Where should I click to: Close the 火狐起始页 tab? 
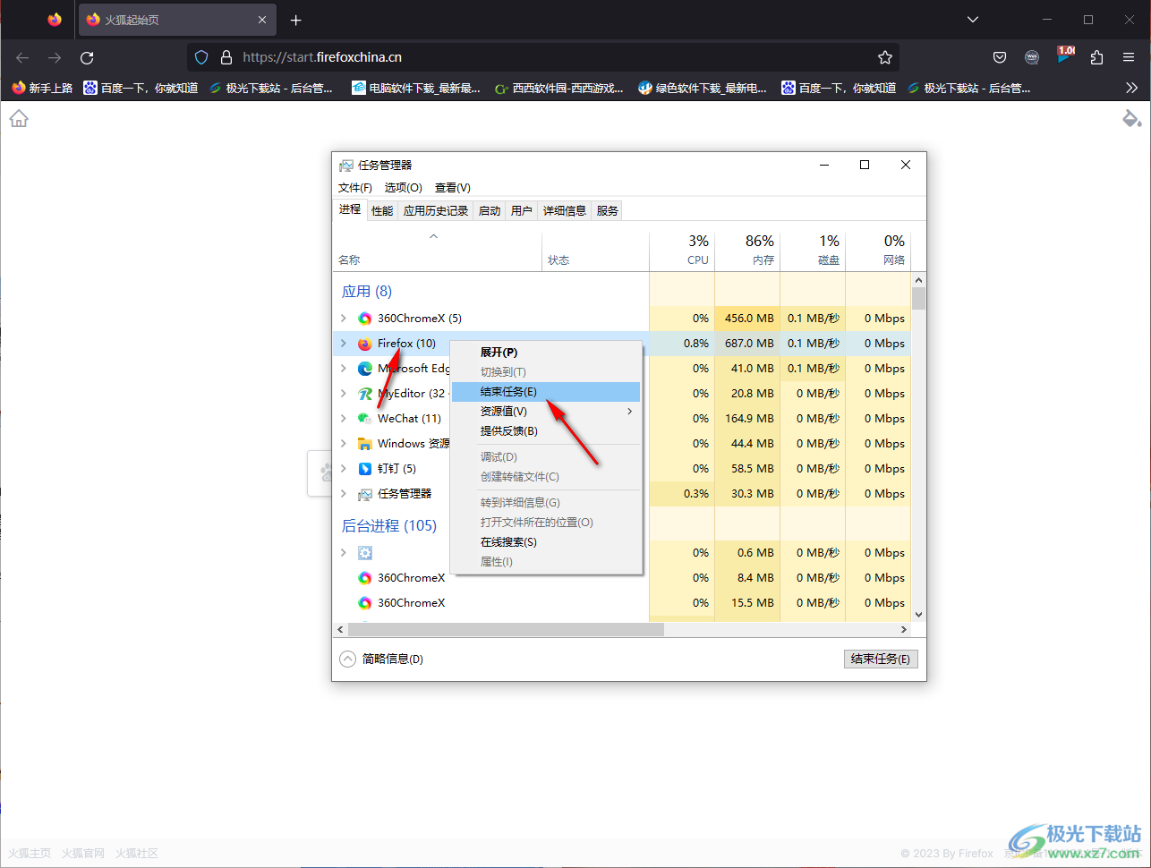(262, 20)
